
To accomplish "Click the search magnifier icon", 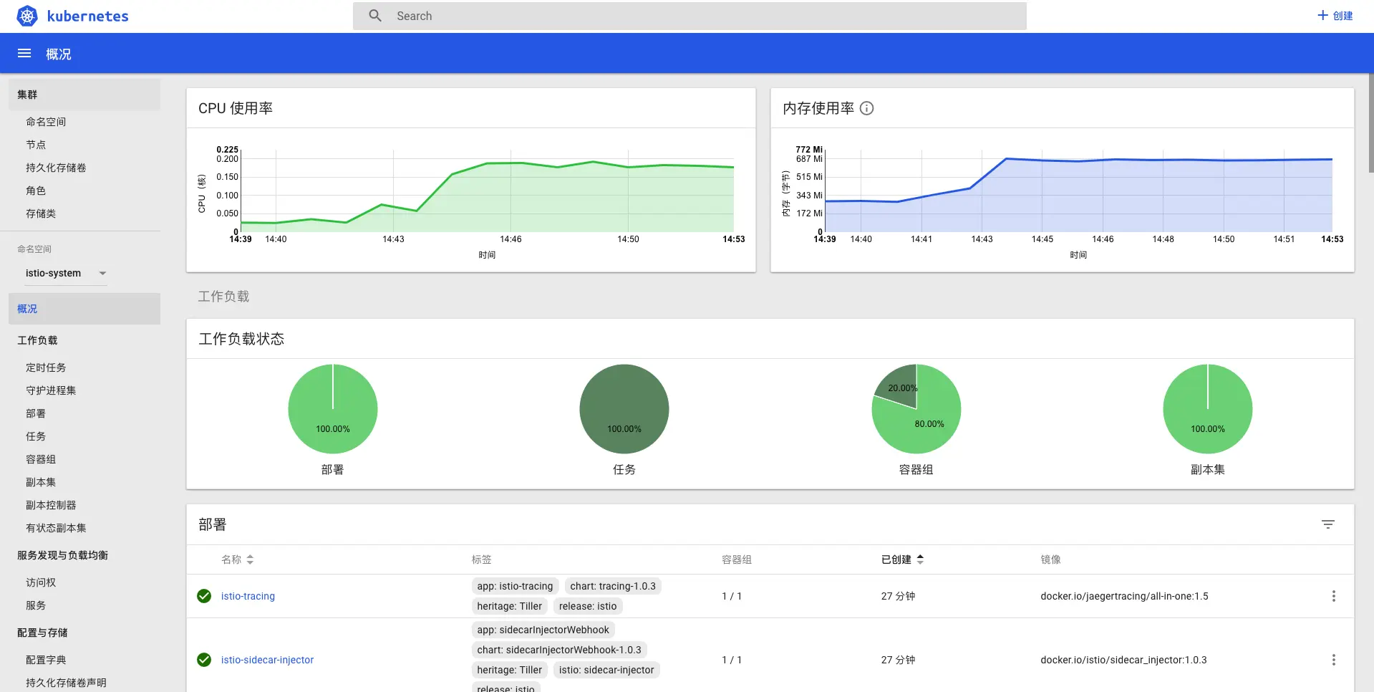I will click(375, 16).
